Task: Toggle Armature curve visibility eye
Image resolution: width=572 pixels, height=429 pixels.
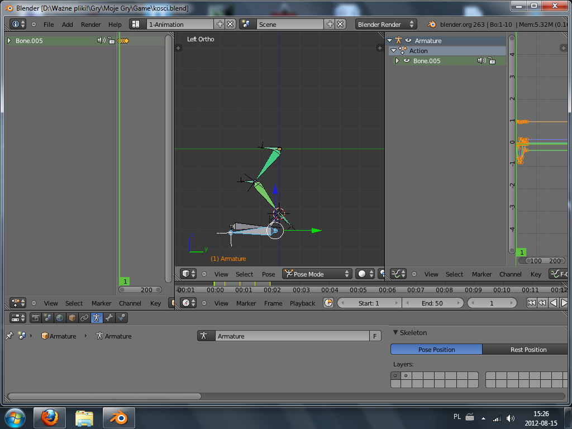Action: tap(408, 40)
